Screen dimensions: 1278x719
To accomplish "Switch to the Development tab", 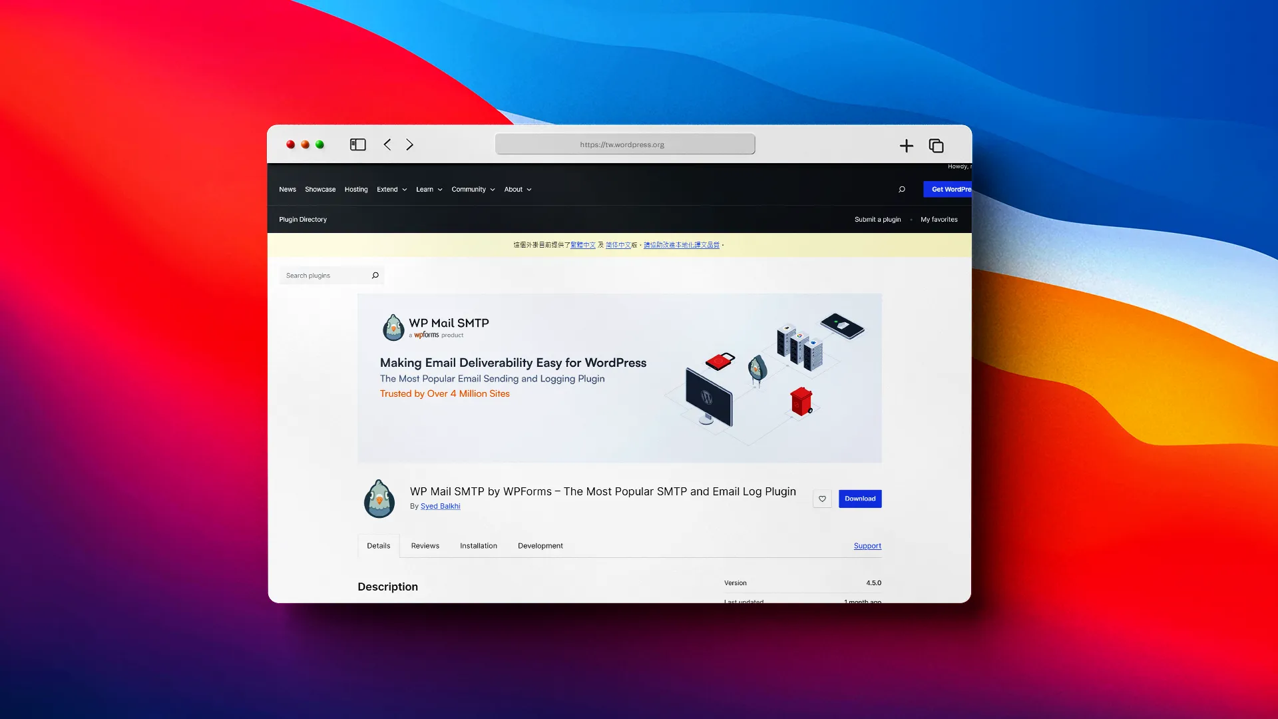I will pyautogui.click(x=540, y=546).
